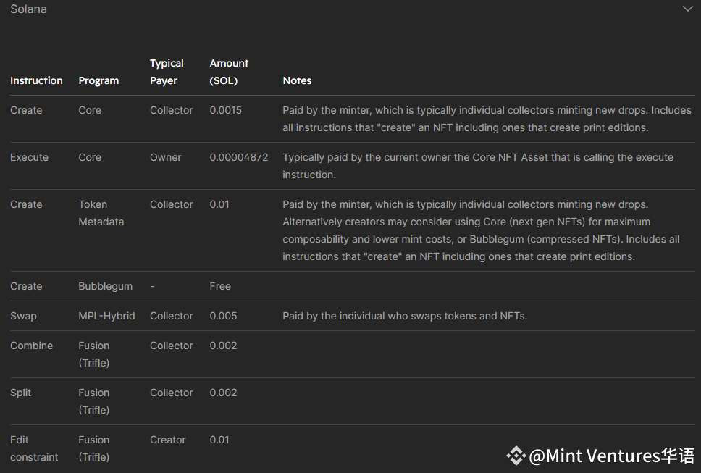Click the Token Metadata program cell
Screen dimensions: 701x473
tap(101, 213)
